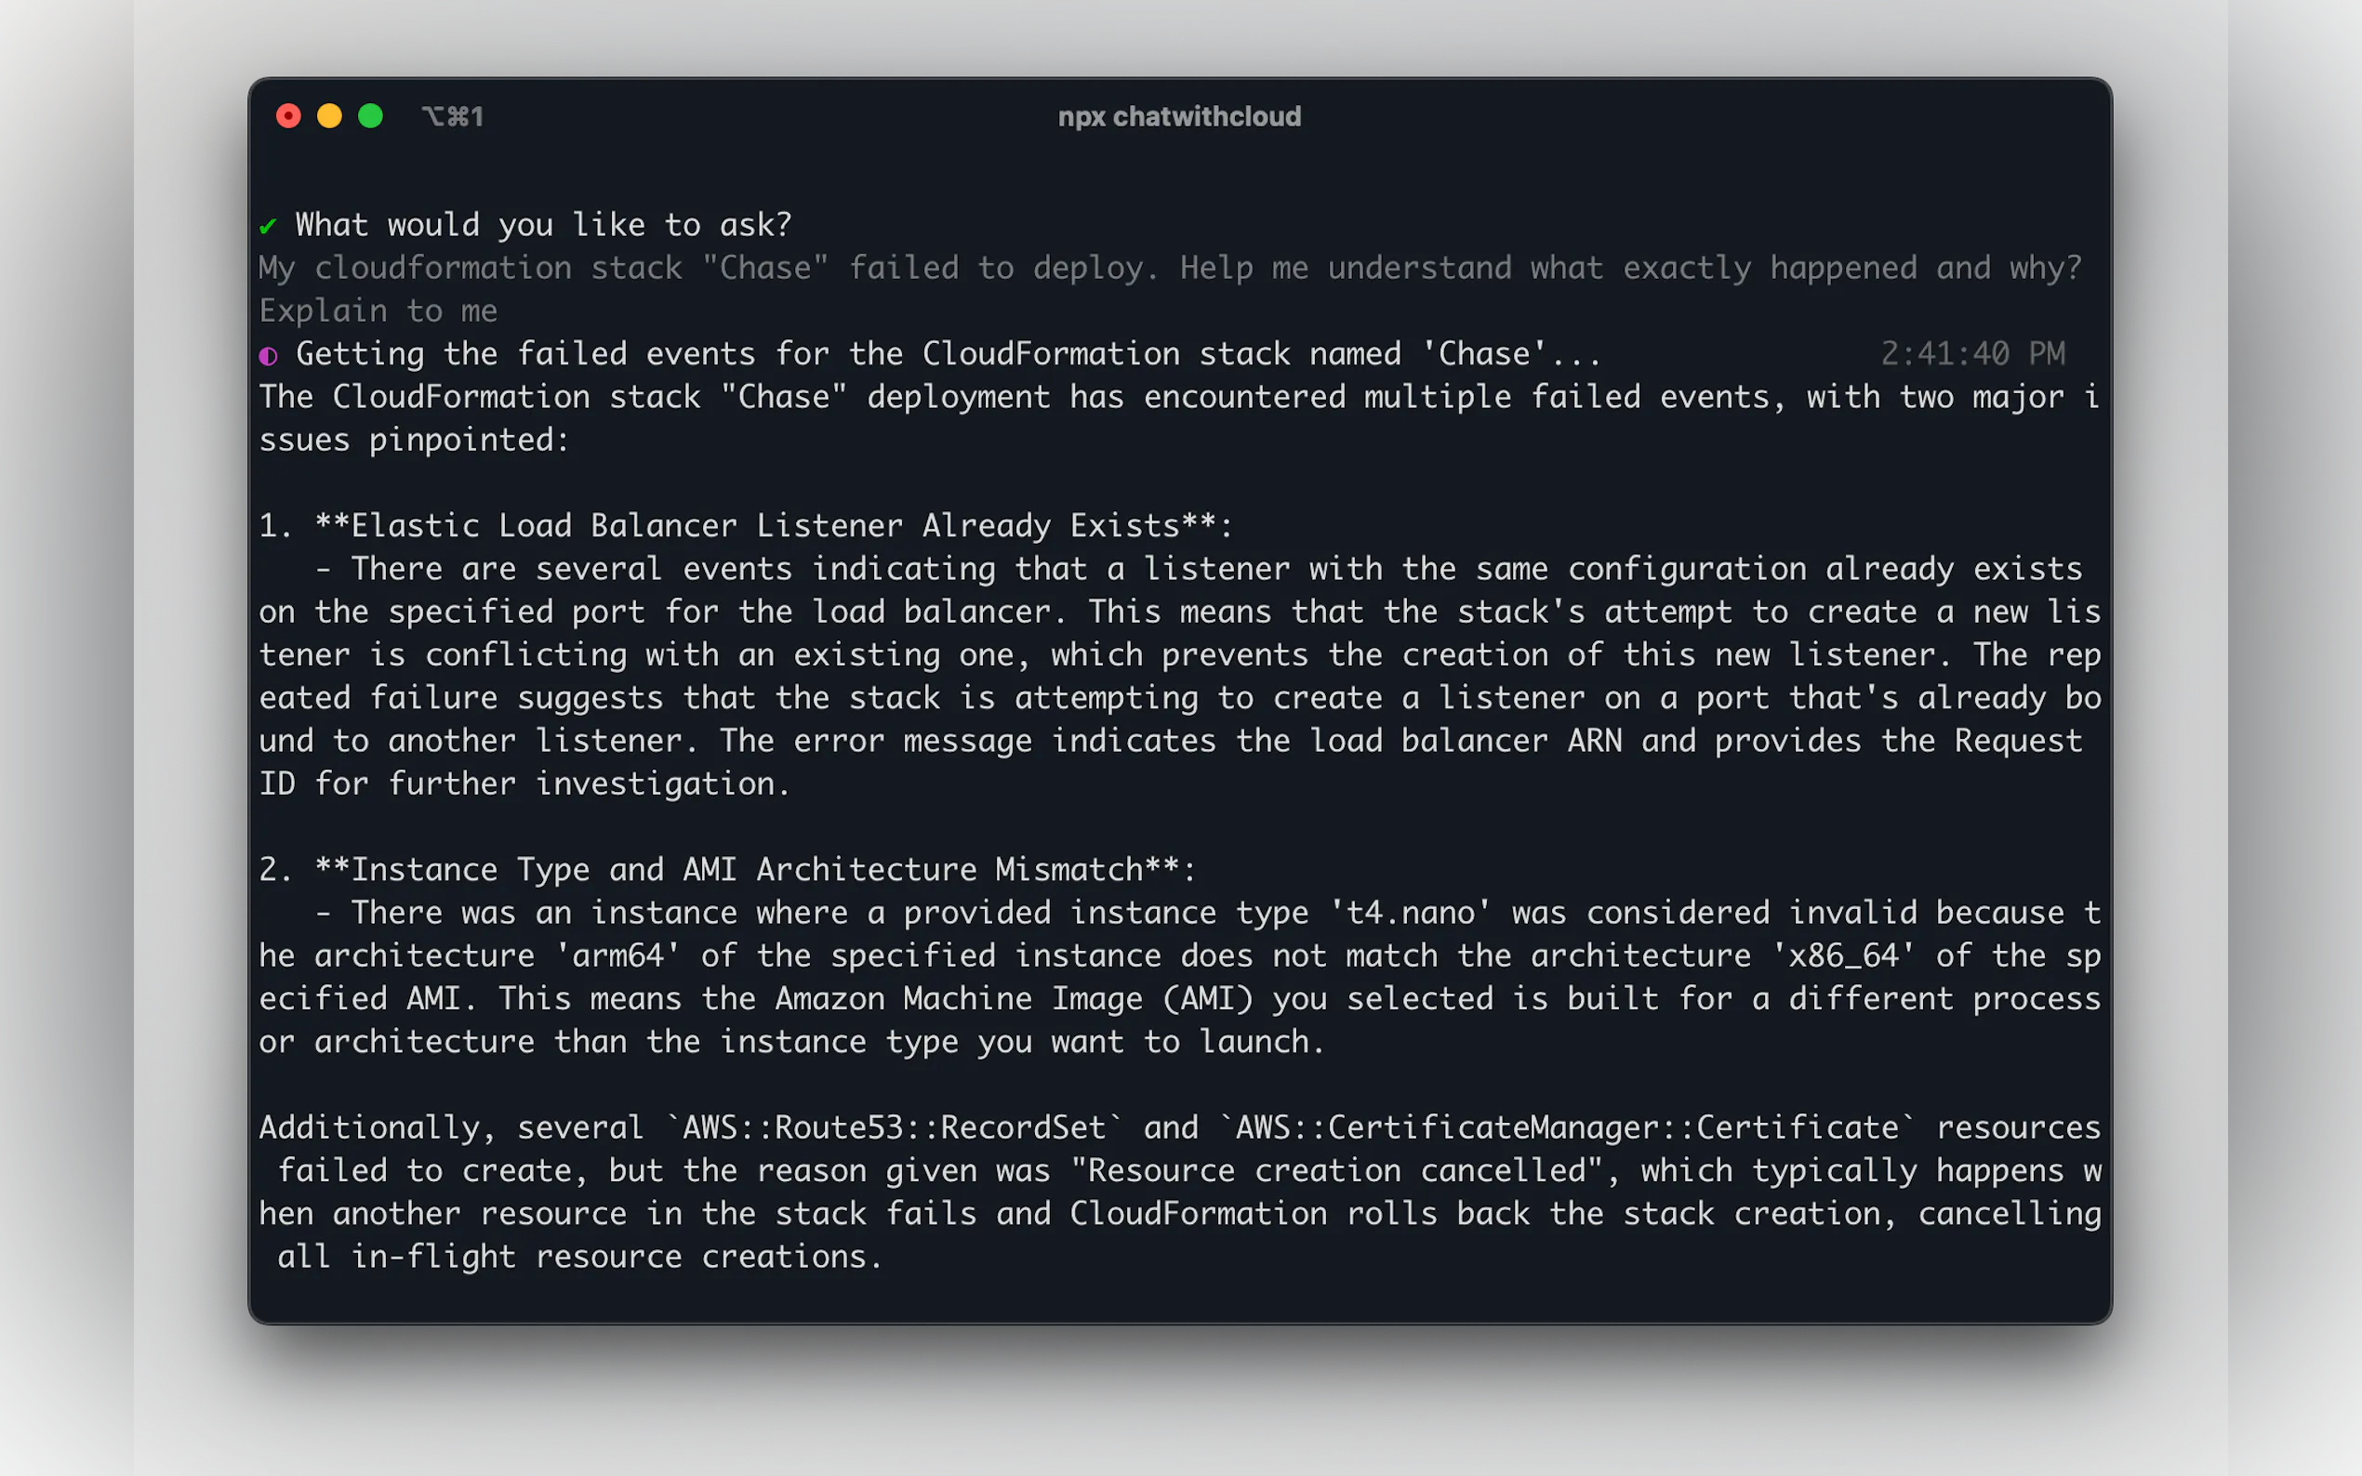Click the gray "Explain to me" input line
Screen dimensions: 2362x1476
point(378,311)
